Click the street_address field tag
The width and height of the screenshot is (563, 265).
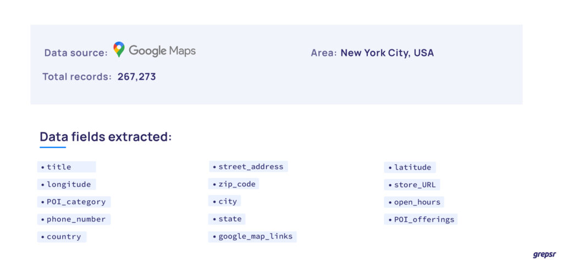pos(249,167)
